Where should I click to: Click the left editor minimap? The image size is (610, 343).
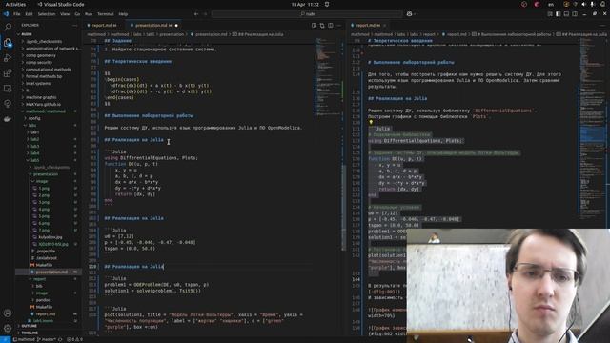point(327,78)
